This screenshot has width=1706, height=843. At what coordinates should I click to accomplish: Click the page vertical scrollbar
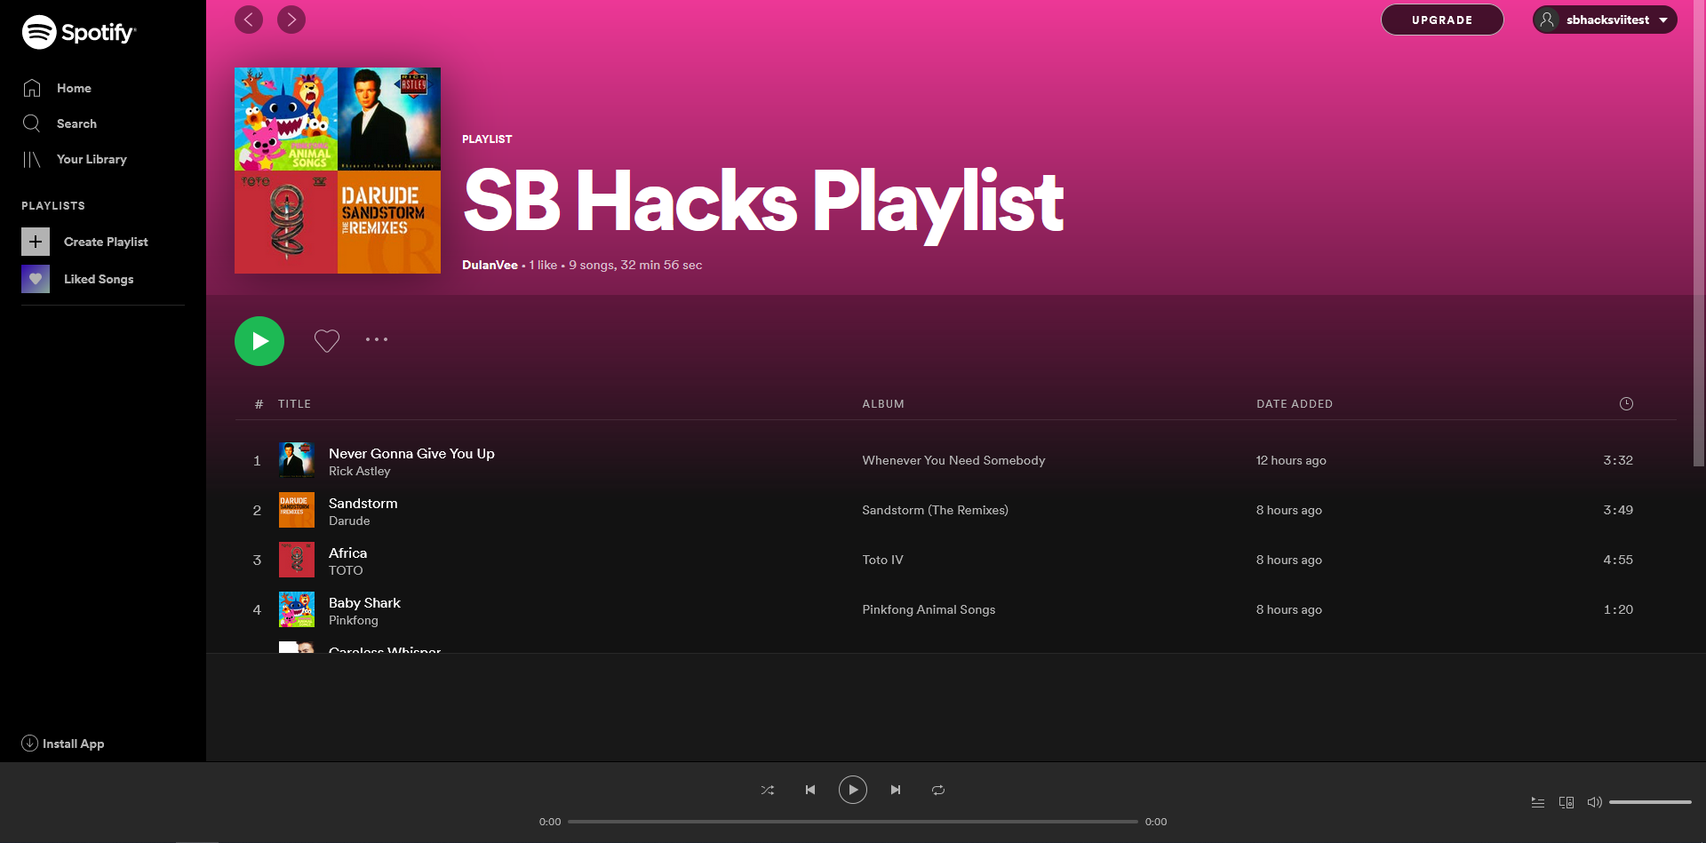[1699, 233]
